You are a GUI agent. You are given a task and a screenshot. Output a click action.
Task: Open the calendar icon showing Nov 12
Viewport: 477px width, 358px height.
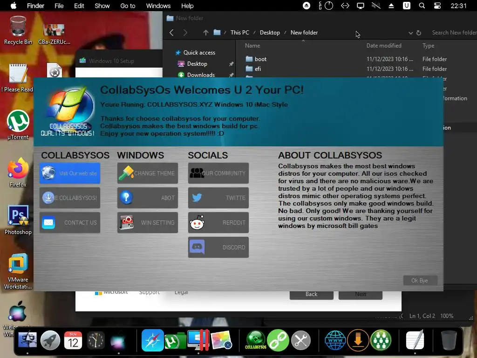pos(73,340)
